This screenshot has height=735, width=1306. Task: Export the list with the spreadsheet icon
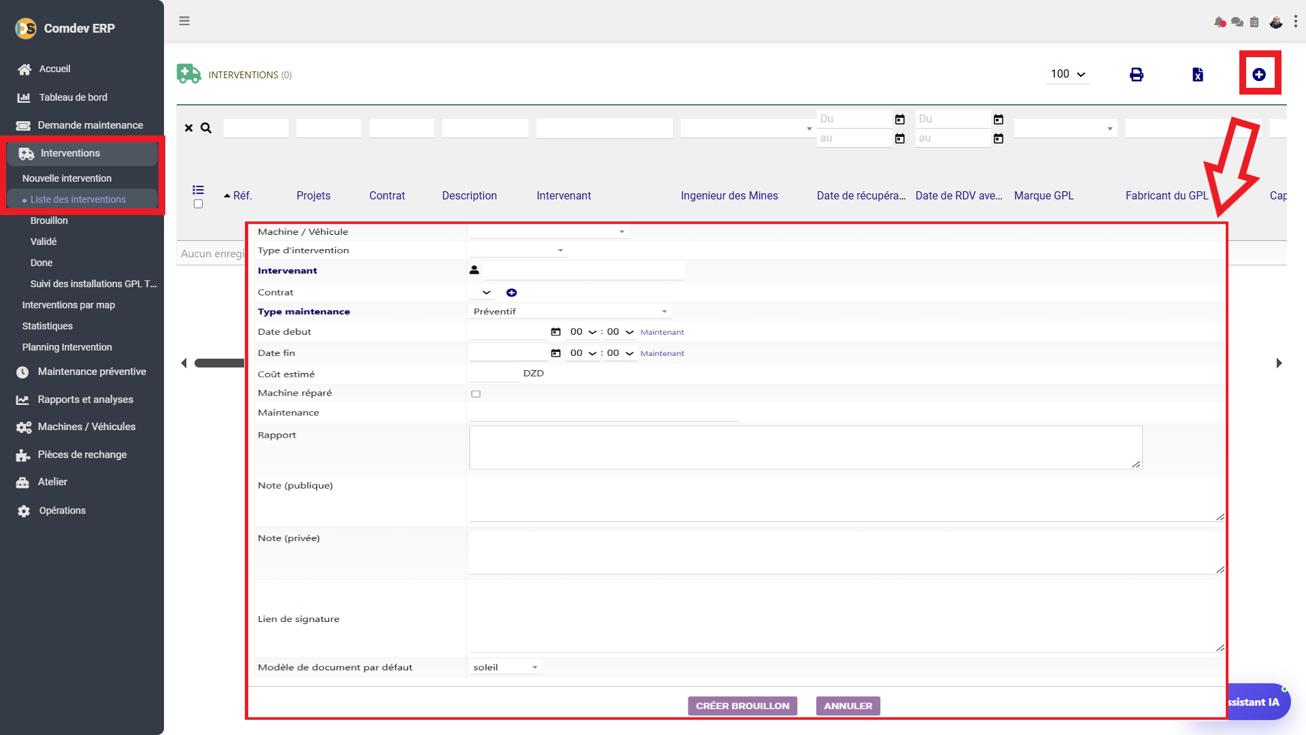coord(1198,74)
